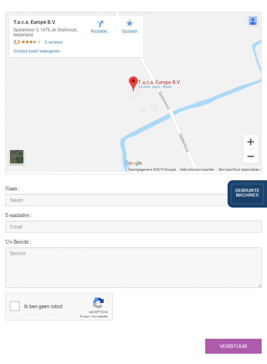Open the 3 reviews link
The height and width of the screenshot is (364, 267).
(x=53, y=42)
